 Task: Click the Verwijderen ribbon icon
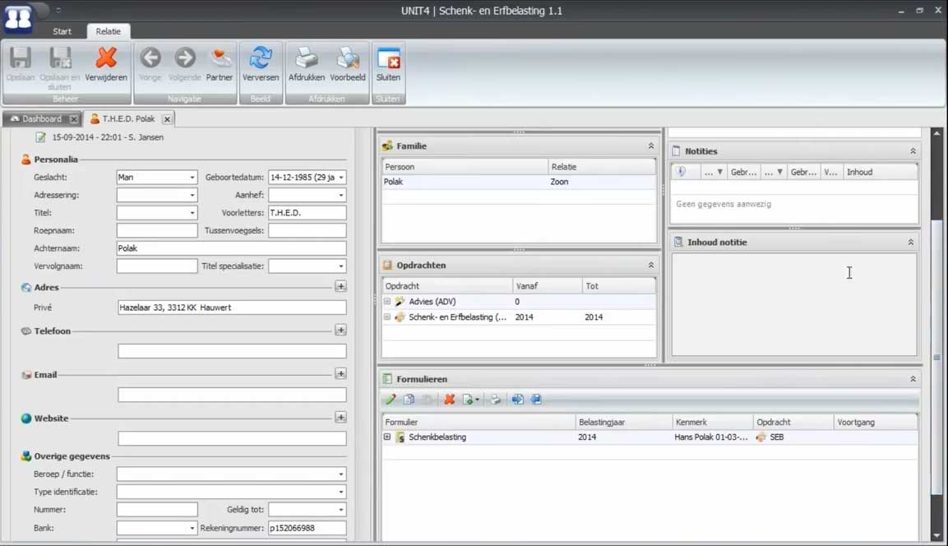[106, 59]
